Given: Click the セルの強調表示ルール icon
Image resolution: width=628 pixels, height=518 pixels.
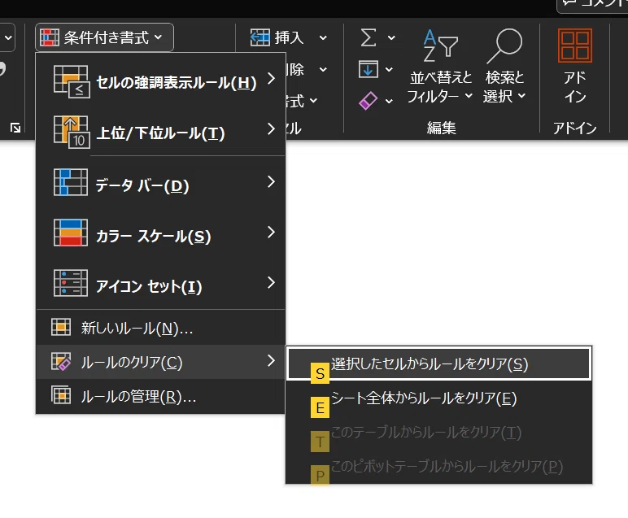Looking at the screenshot, I should tap(72, 81).
